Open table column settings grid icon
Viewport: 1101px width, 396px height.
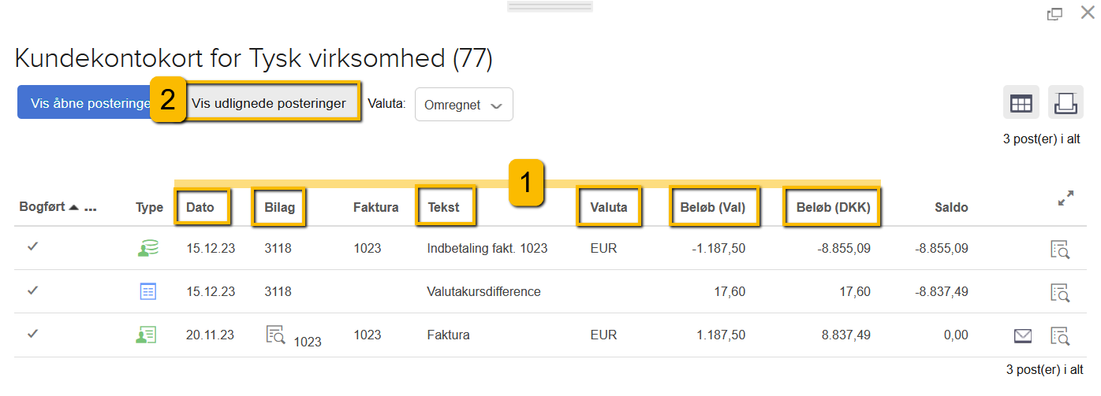pyautogui.click(x=1021, y=103)
